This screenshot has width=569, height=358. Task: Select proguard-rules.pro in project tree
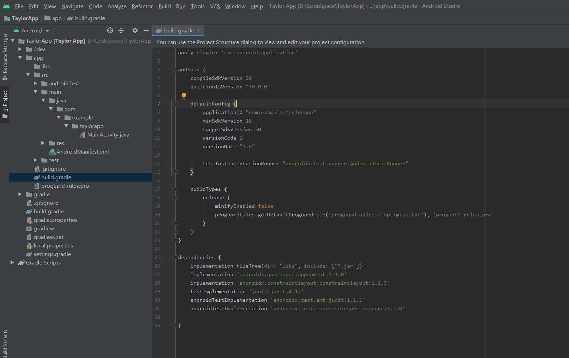65,186
